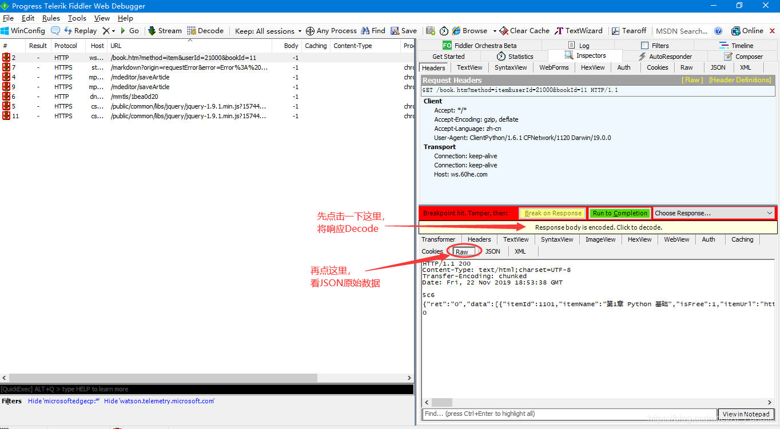Open the Help menu

click(x=125, y=18)
